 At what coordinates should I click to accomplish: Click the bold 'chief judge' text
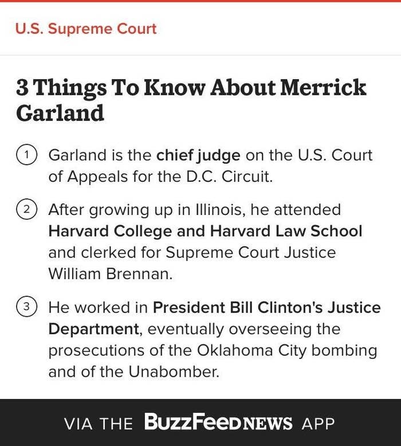pos(198,155)
